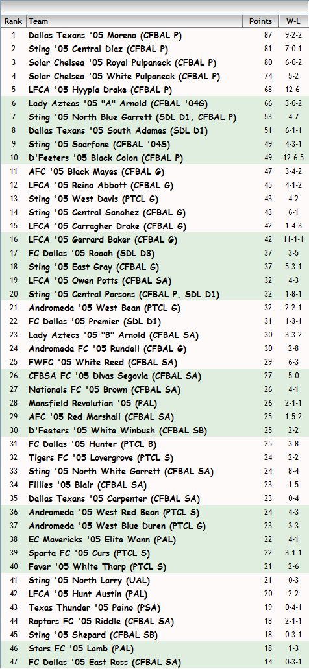The width and height of the screenshot is (309, 669).
Task: Sort by the Rank column header
Action: pos(14,21)
